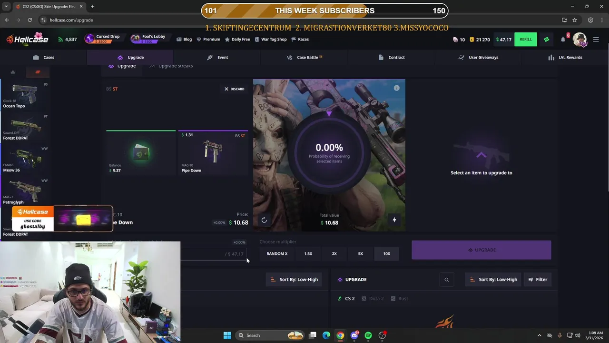Open the Races page
The height and width of the screenshot is (343, 609).
coord(300,39)
